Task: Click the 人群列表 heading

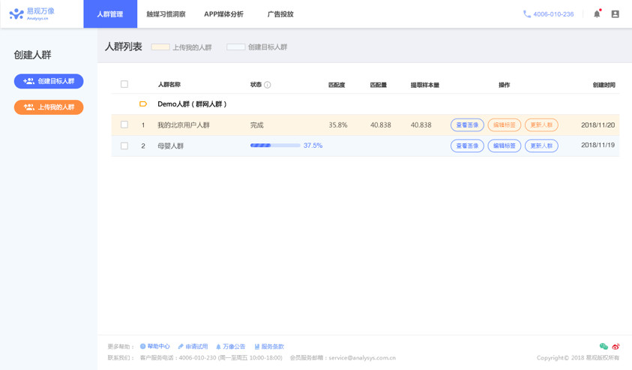Action: pyautogui.click(x=124, y=47)
